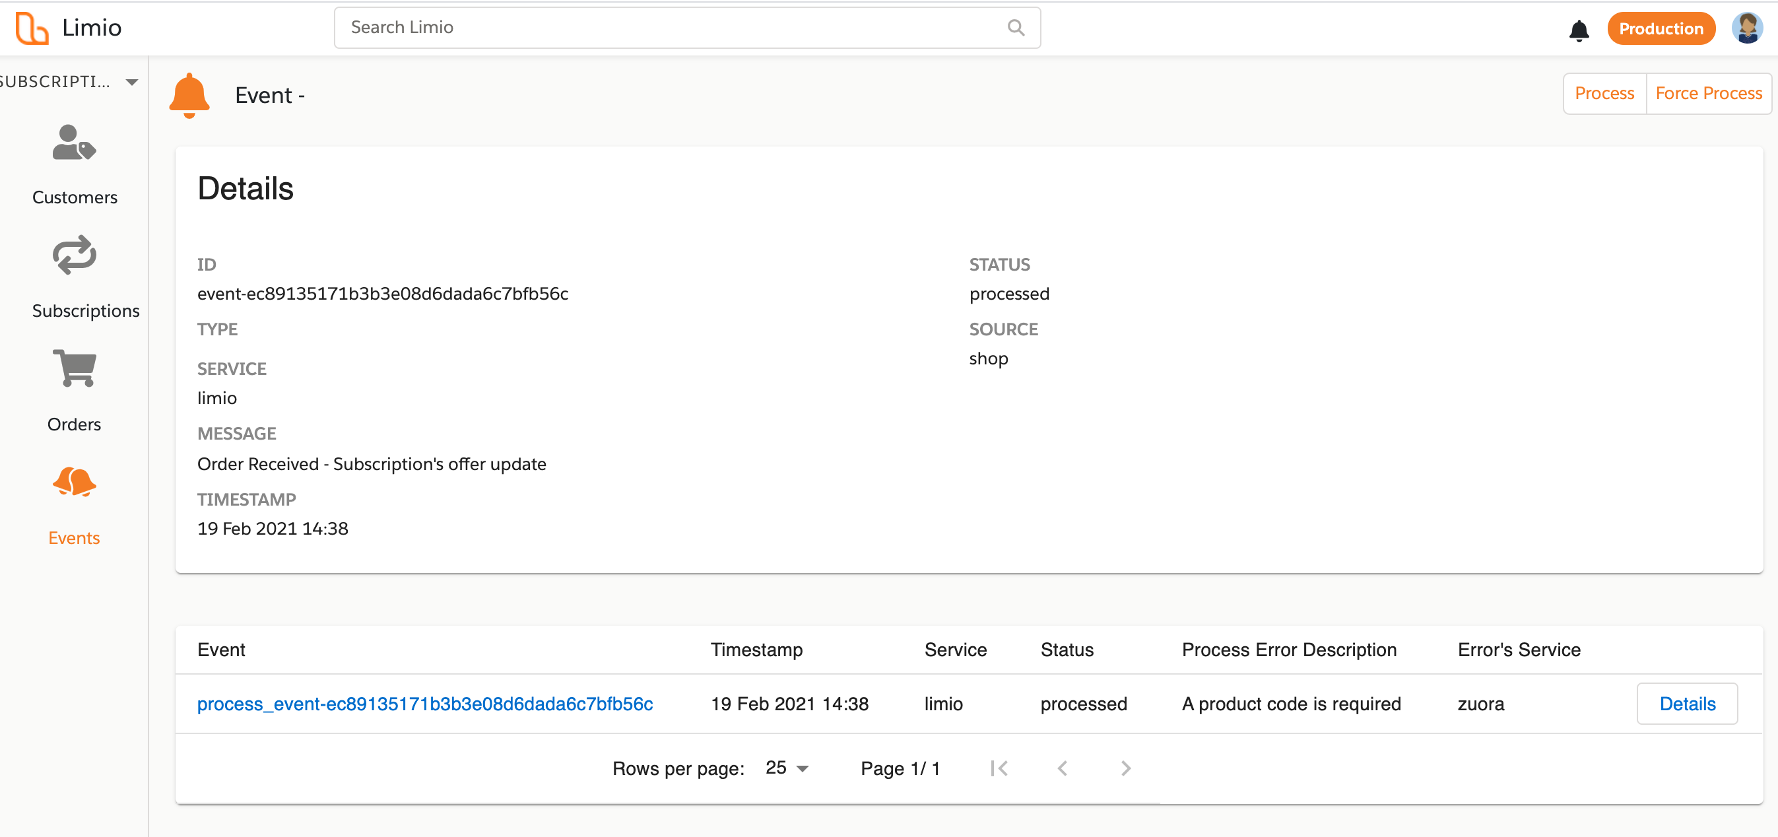This screenshot has width=1778, height=837.
Task: Click the Status column header
Action: click(1067, 650)
